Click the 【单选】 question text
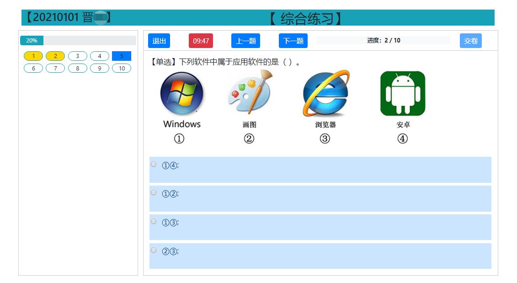517x283 pixels. point(225,62)
